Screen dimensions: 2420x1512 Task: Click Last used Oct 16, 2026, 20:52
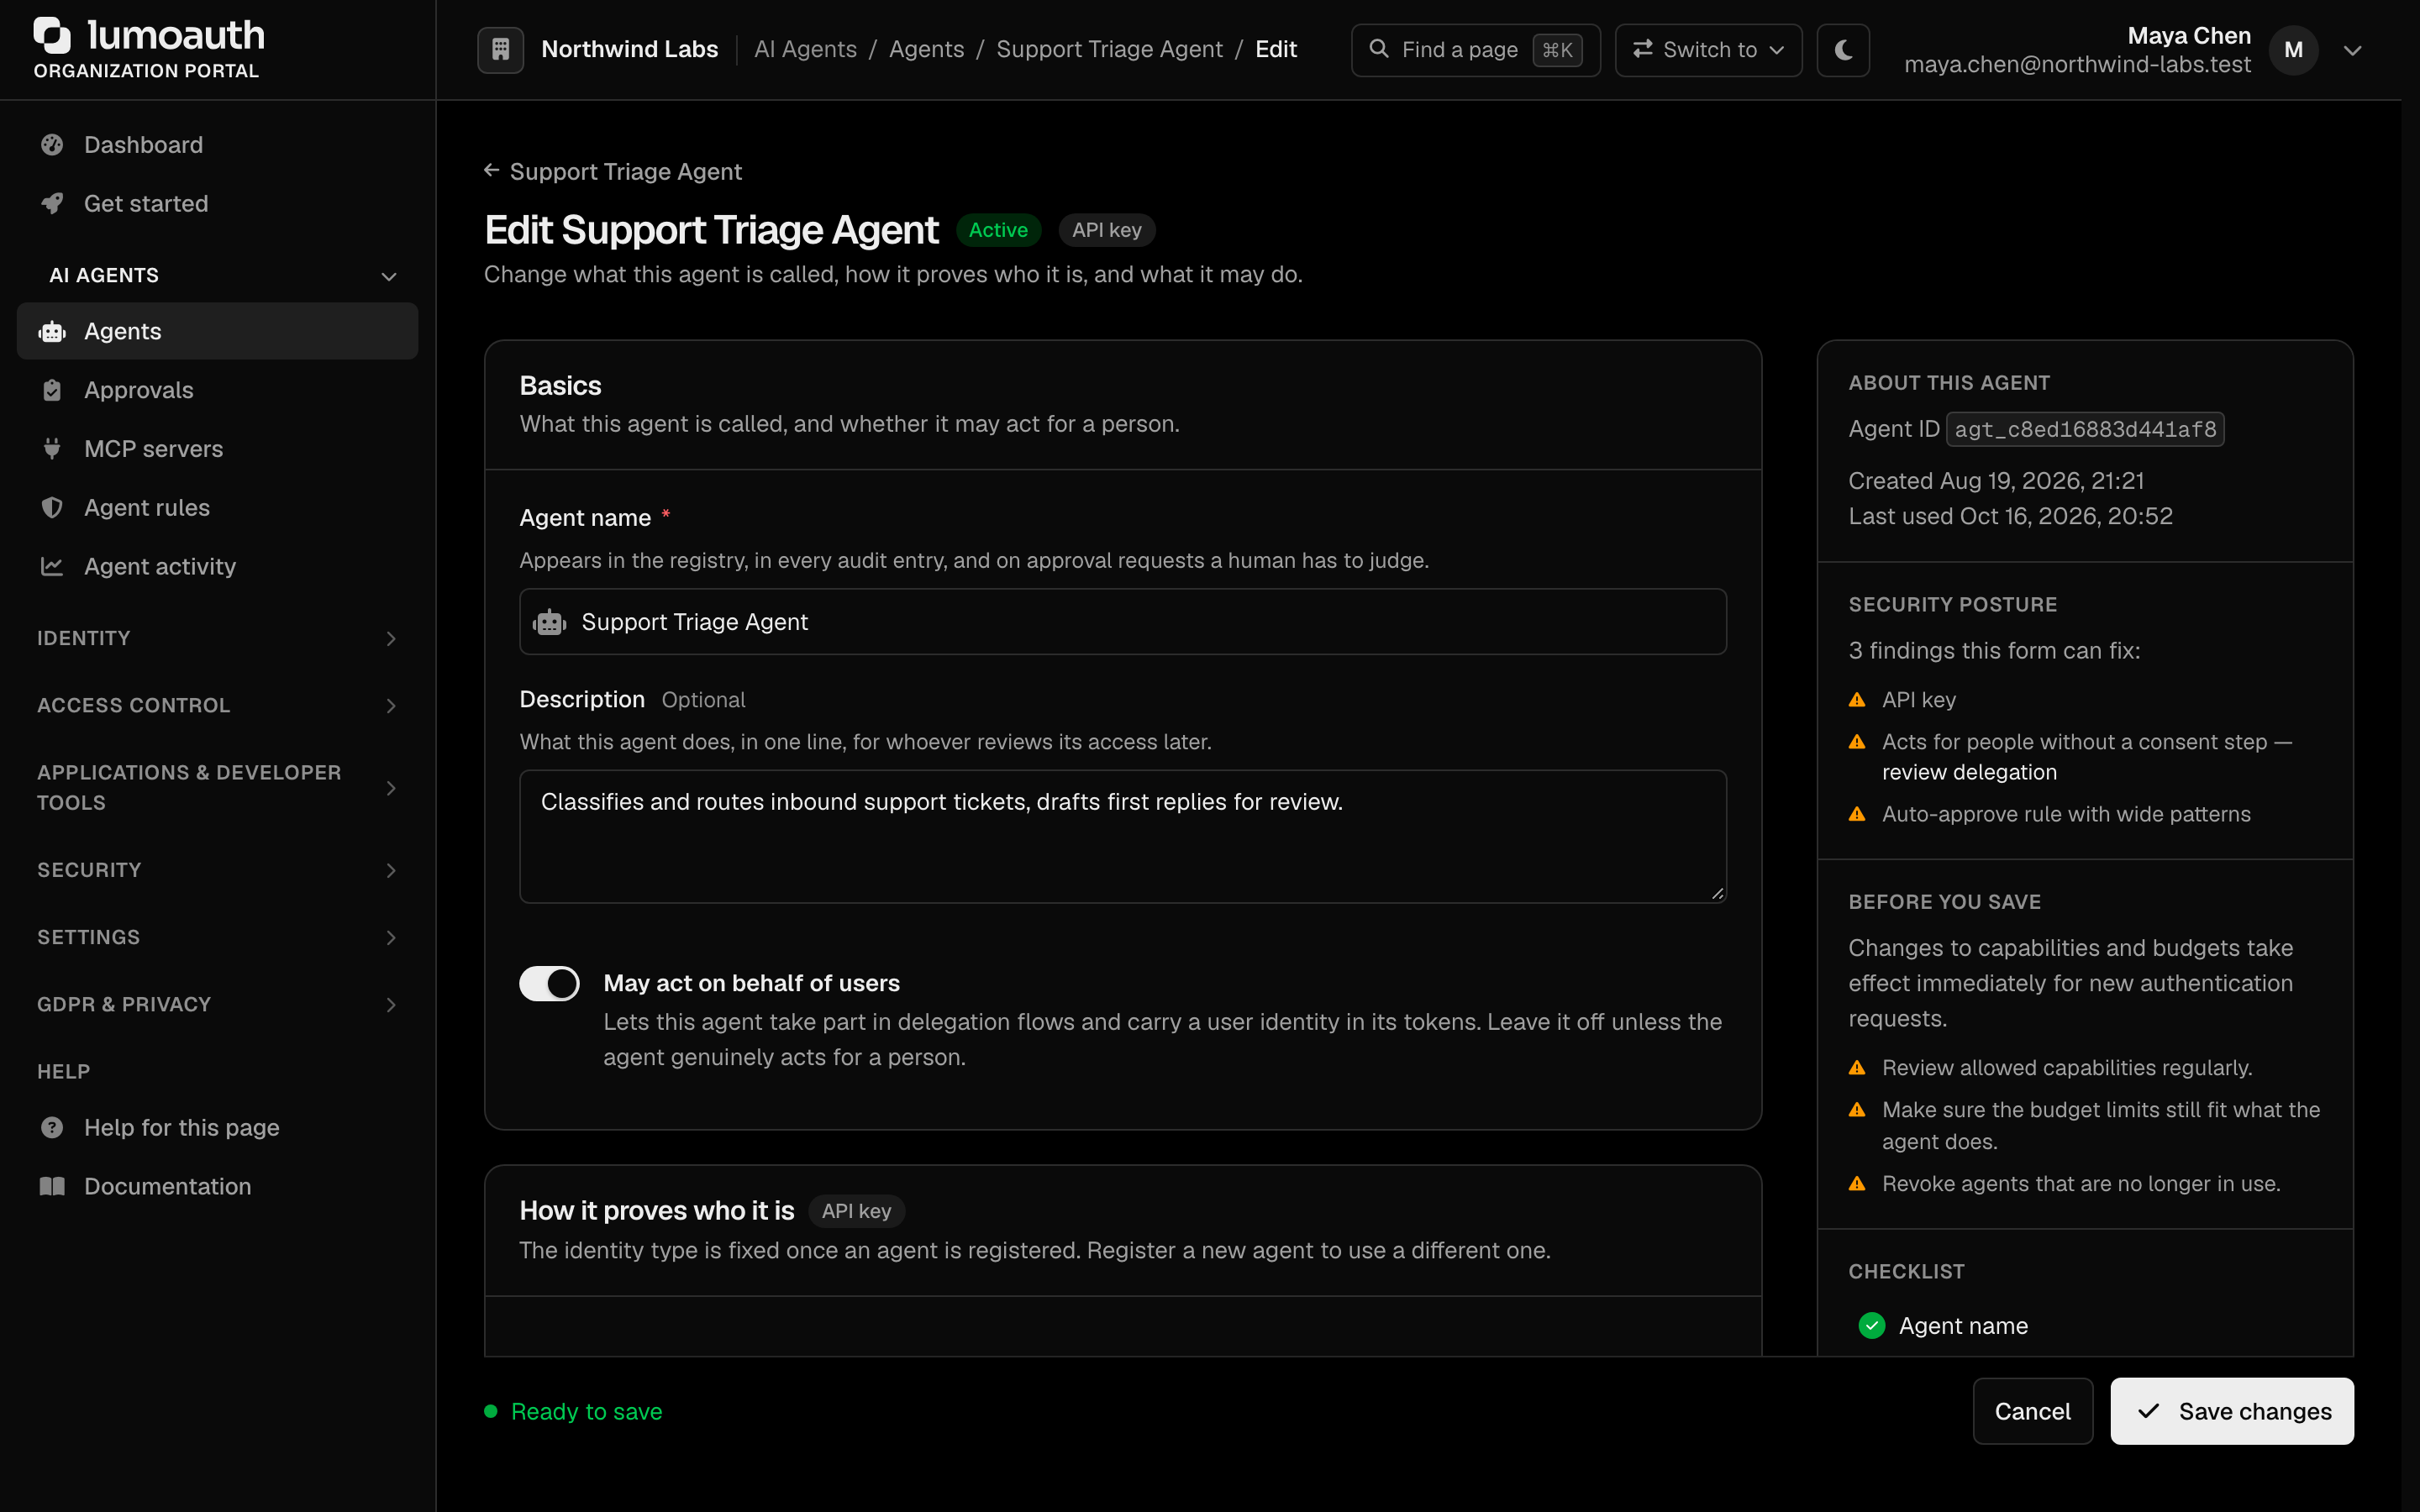pyautogui.click(x=2010, y=516)
